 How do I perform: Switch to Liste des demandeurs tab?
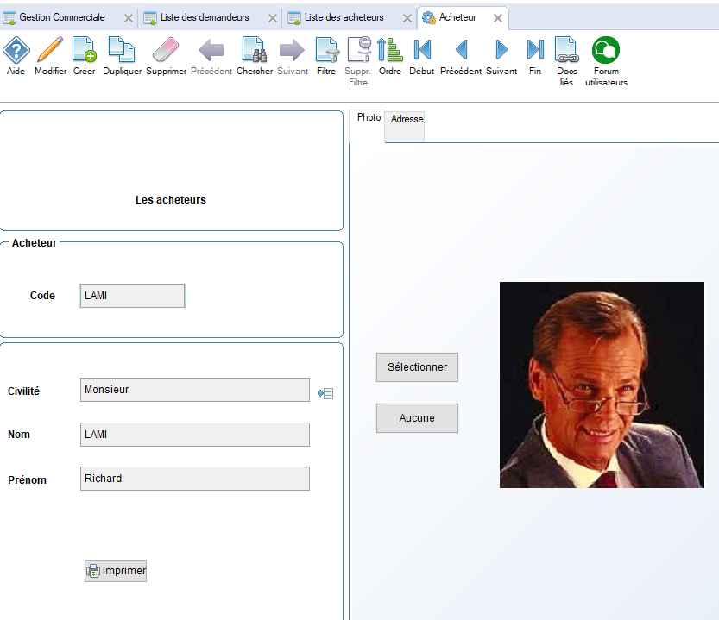pyautogui.click(x=205, y=17)
